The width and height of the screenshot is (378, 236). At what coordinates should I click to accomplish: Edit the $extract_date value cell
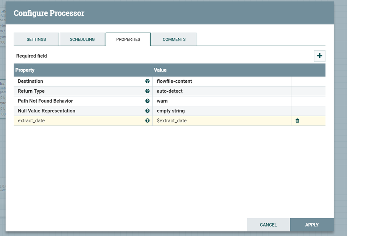[222, 121]
